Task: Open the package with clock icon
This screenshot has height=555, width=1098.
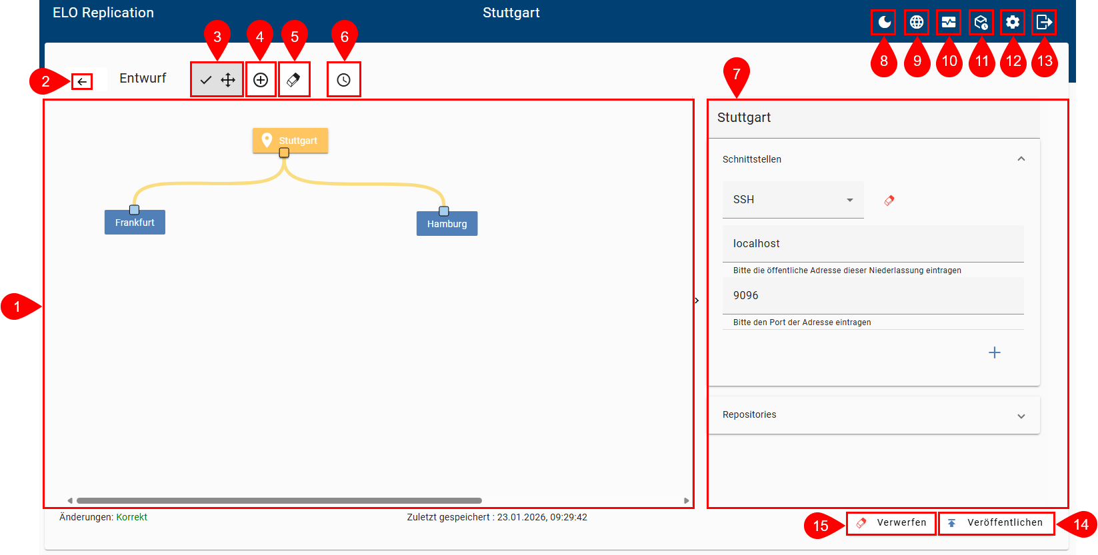Action: (981, 22)
